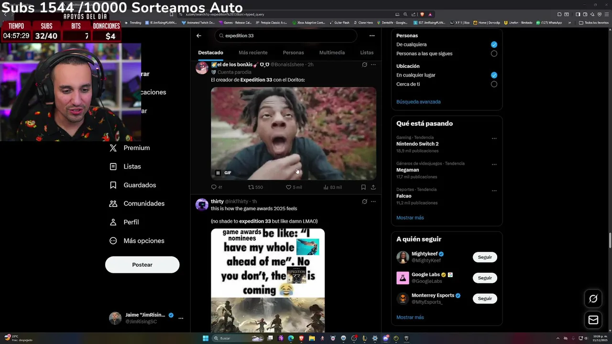Go to Comunidades in the sidebar
This screenshot has width=612, height=344.
coord(137,204)
